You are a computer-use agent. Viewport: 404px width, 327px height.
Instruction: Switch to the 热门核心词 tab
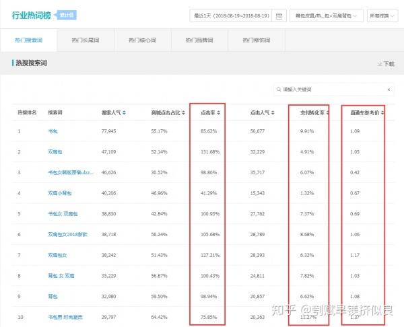tap(143, 40)
